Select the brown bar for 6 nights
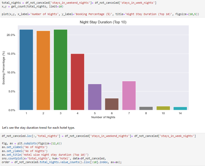The width and height of the screenshot is (205, 166). pyautogui.click(x=112, y=104)
